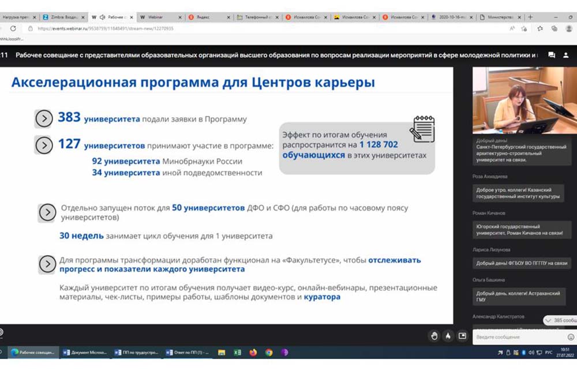The height and width of the screenshot is (385, 577).
Task: Click the fire reaction icon
Action: 448,335
